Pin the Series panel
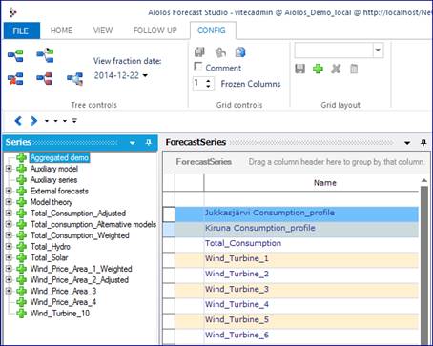The height and width of the screenshot is (346, 433). tap(148, 143)
